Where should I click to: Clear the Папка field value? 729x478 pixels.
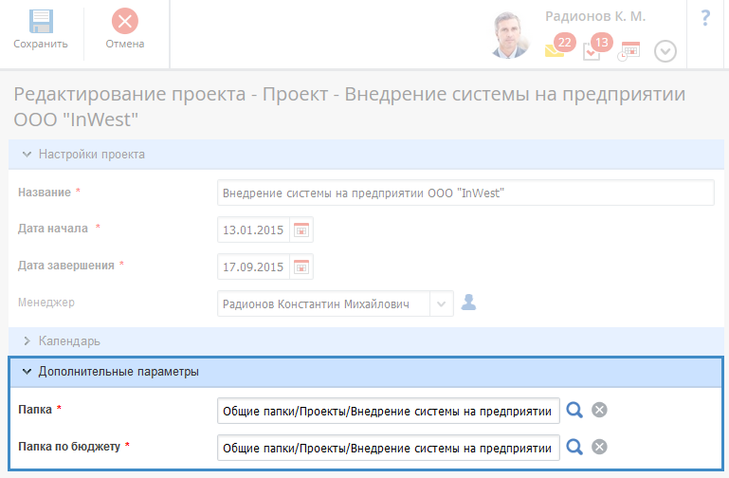point(599,410)
